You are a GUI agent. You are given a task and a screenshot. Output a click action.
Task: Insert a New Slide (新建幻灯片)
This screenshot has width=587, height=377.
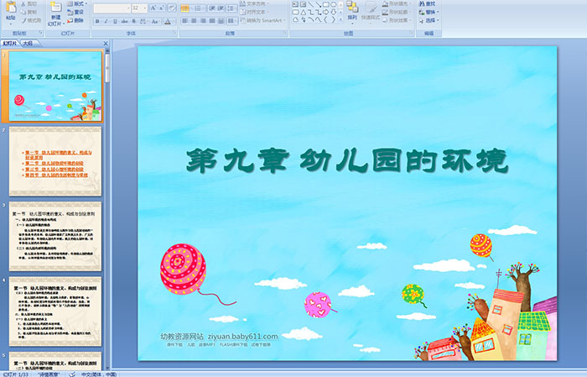(56, 14)
